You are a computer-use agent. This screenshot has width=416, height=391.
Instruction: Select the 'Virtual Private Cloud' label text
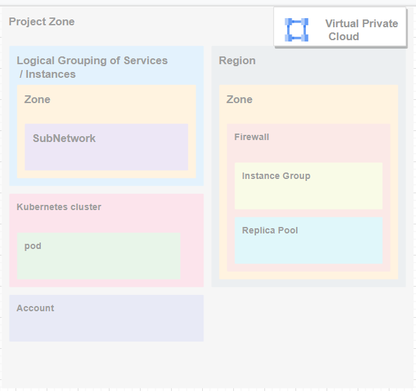pyautogui.click(x=361, y=30)
